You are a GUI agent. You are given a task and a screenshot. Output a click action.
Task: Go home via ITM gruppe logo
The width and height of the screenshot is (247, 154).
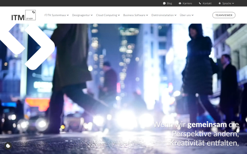click(23, 15)
